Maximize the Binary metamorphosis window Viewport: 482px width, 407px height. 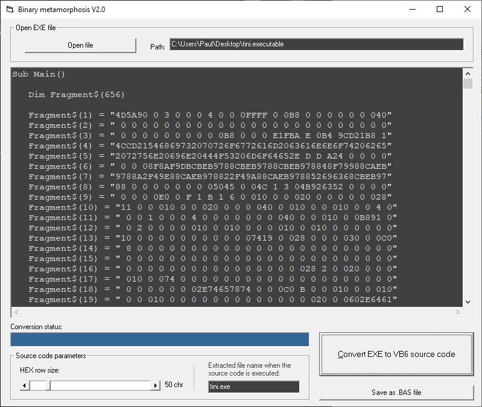point(440,10)
